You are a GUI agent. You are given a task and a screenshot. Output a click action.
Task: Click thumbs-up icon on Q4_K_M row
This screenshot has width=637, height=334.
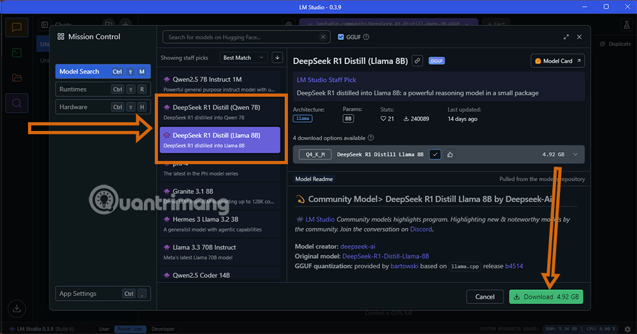tap(450, 154)
